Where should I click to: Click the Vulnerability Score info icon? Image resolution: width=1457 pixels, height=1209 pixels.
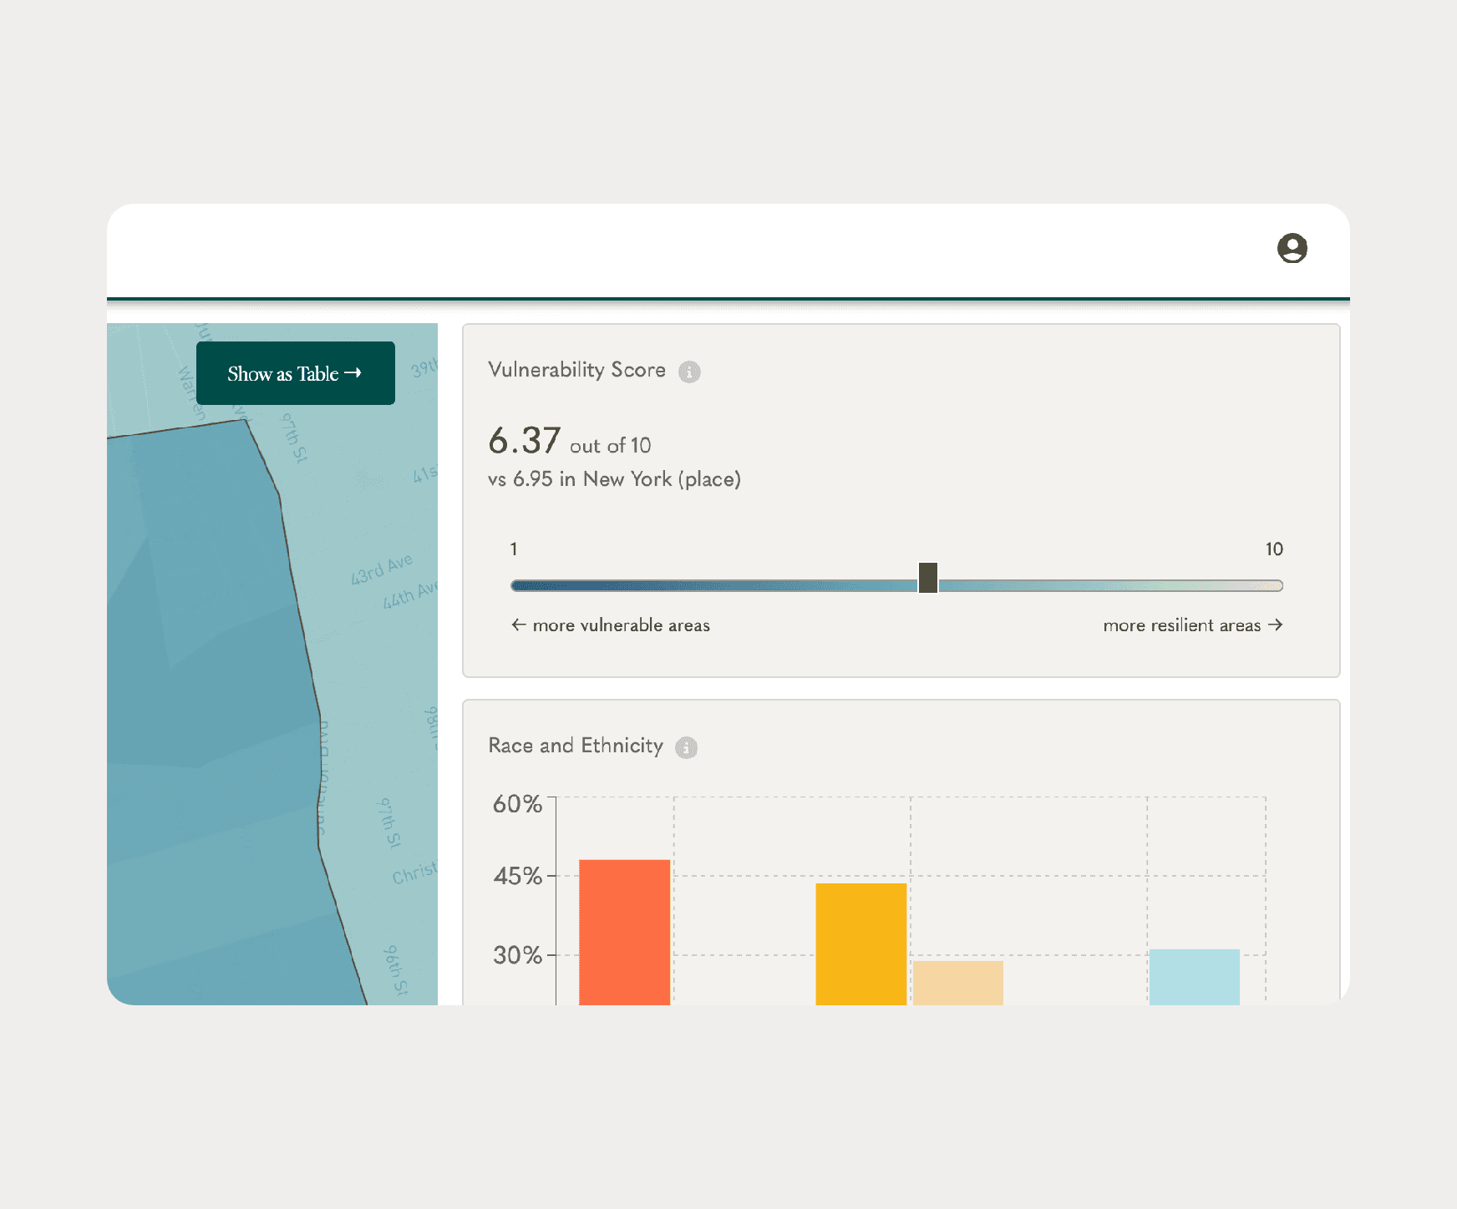[689, 372]
